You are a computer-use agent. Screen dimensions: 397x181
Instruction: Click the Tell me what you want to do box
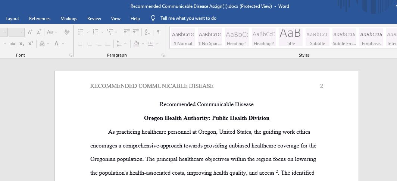coord(188,18)
